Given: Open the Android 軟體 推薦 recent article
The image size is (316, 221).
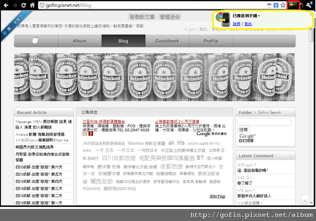Looking at the screenshot, I should (42, 137).
